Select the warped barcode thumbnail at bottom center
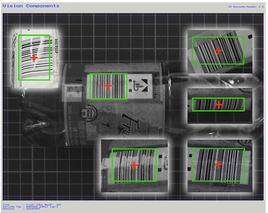This screenshot has width=268, height=213. (134, 166)
